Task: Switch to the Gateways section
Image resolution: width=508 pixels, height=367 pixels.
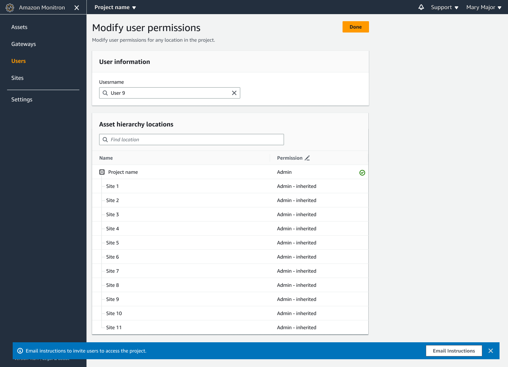Action: 24,44
